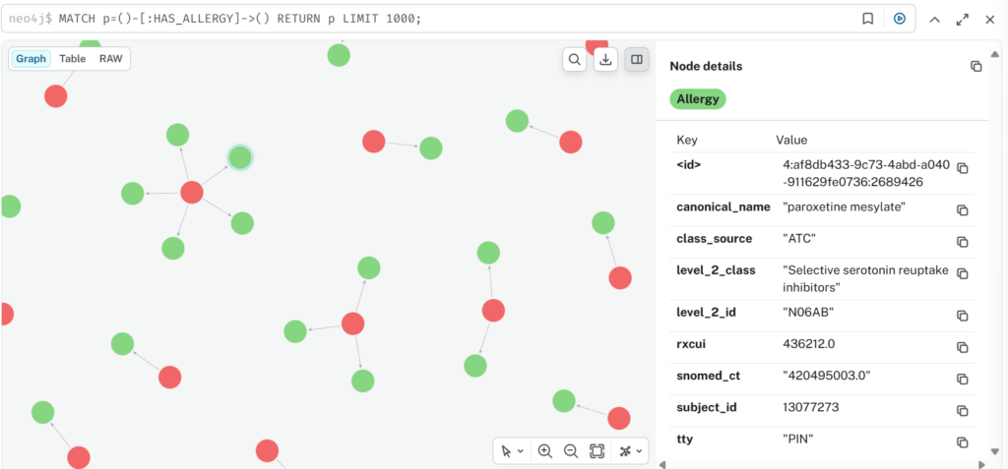Switch to the Table view tab
The image size is (1008, 469).
(73, 59)
